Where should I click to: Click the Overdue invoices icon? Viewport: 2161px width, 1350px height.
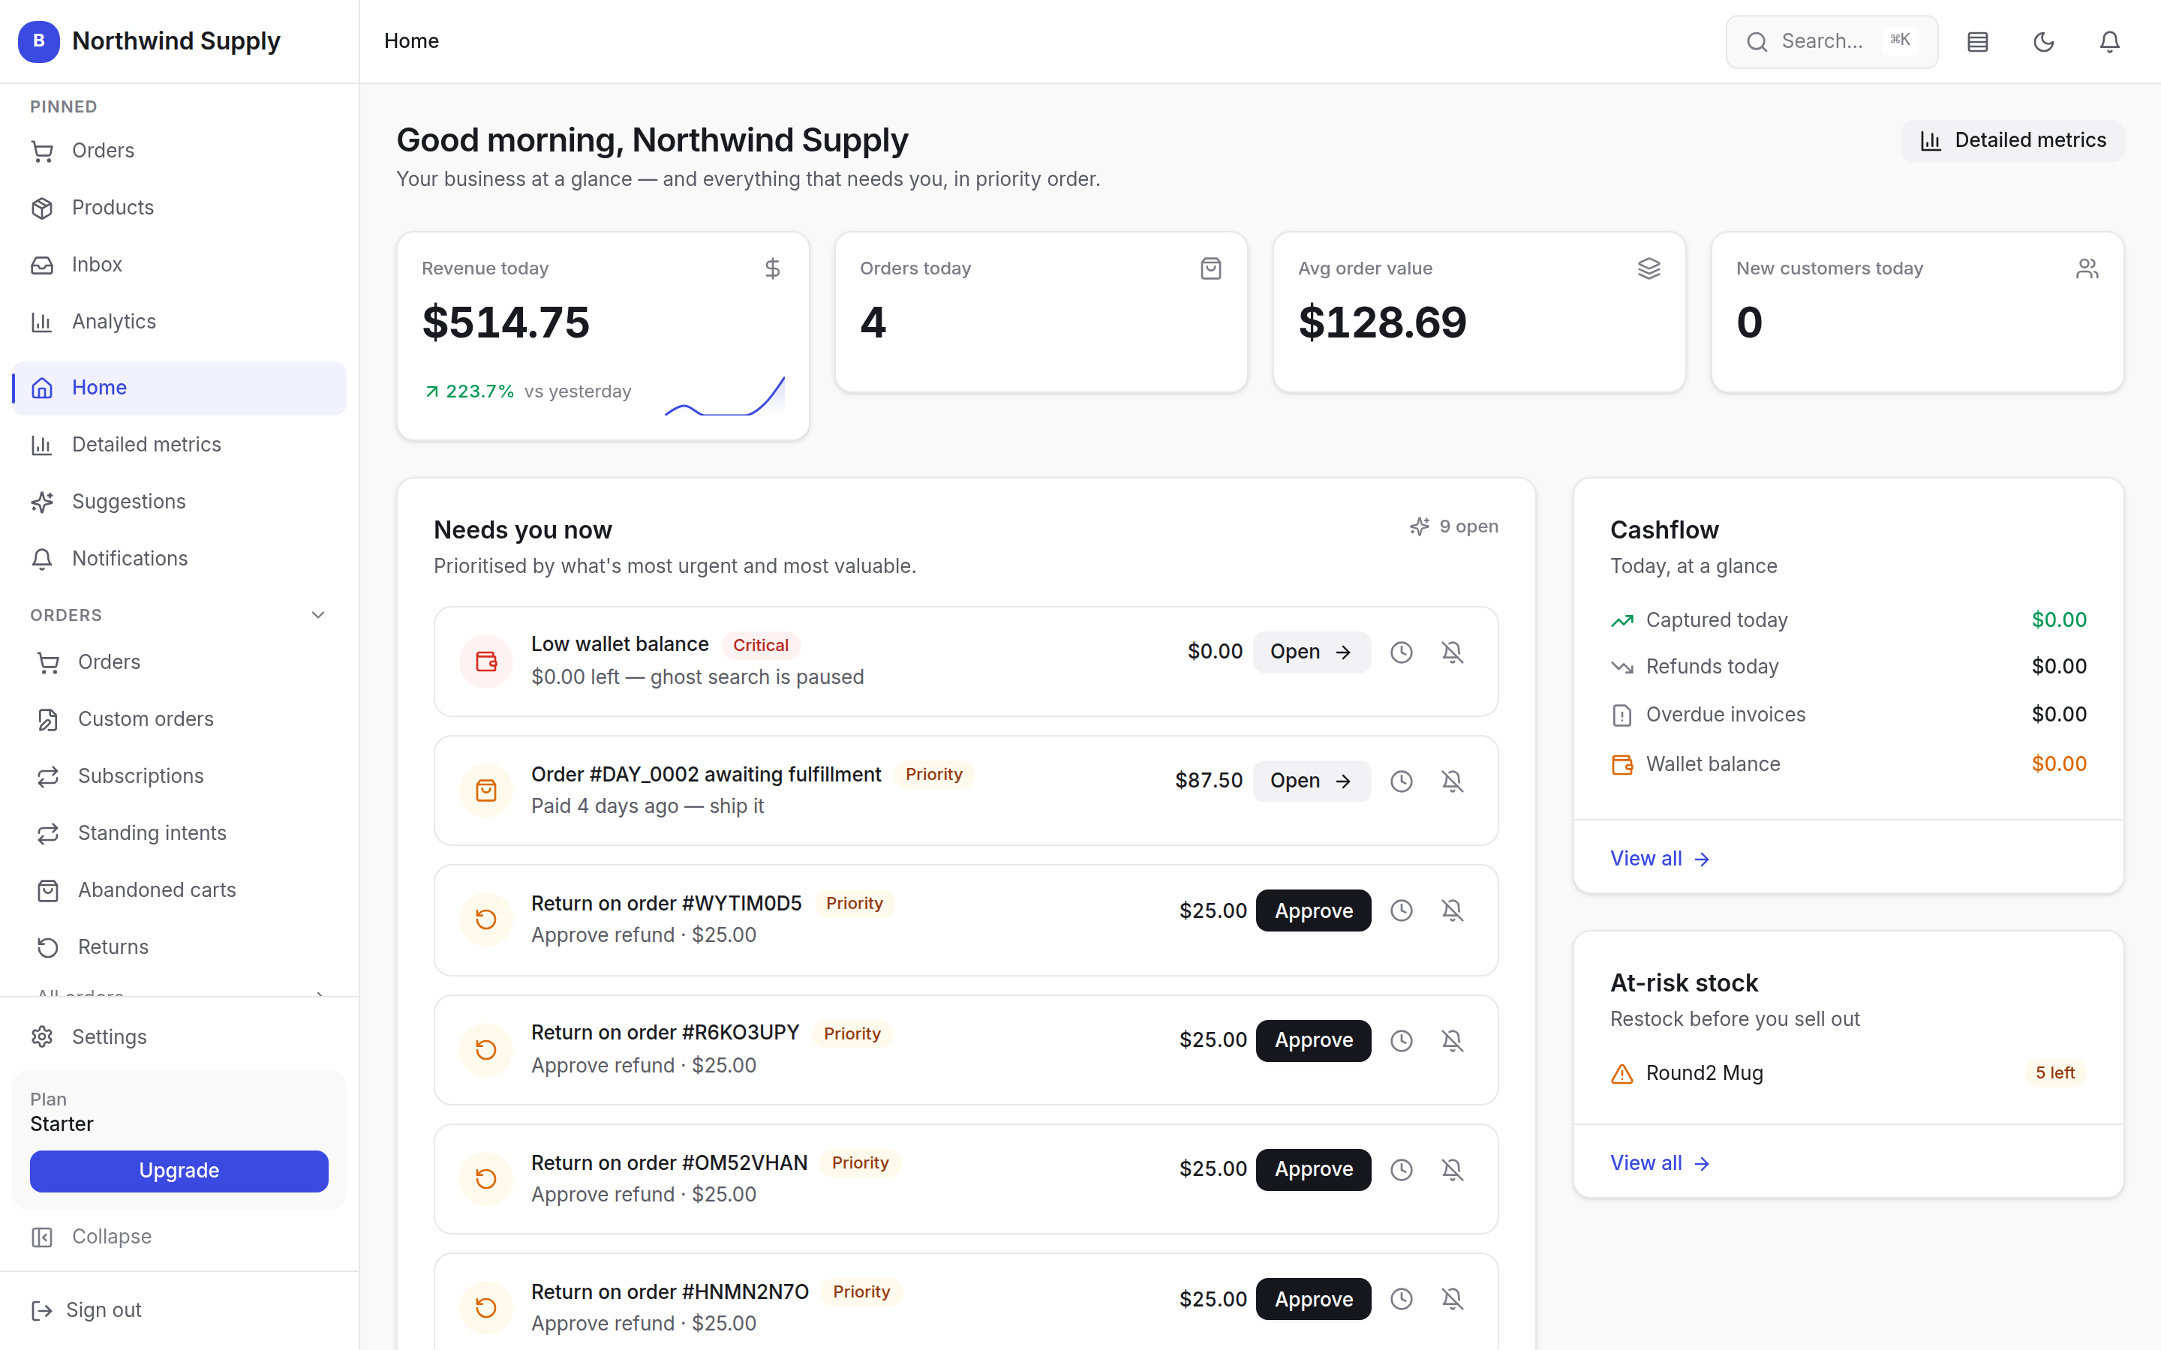point(1622,715)
